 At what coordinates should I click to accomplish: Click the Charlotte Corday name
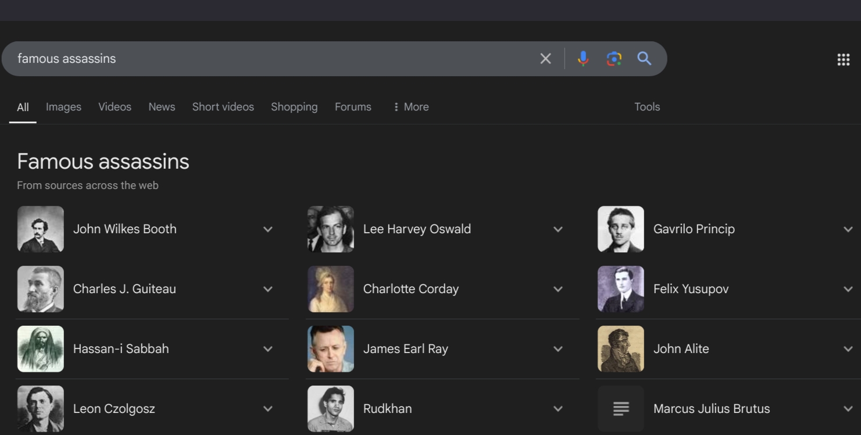point(411,289)
